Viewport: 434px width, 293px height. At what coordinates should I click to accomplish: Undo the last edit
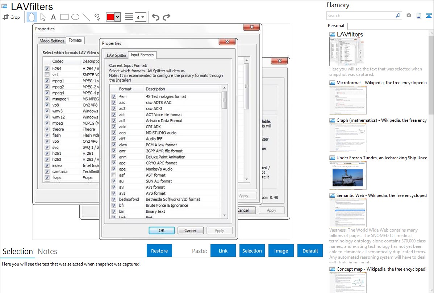tap(155, 17)
